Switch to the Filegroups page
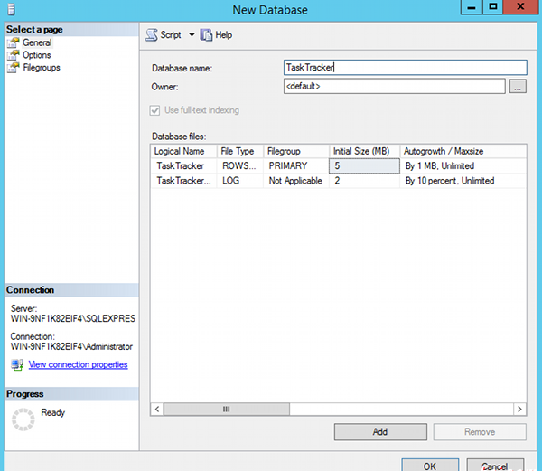 coord(42,68)
